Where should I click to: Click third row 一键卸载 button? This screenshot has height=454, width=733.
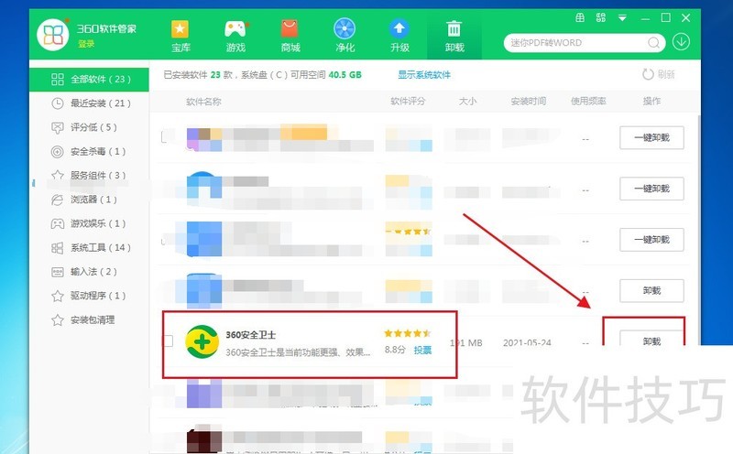point(651,240)
